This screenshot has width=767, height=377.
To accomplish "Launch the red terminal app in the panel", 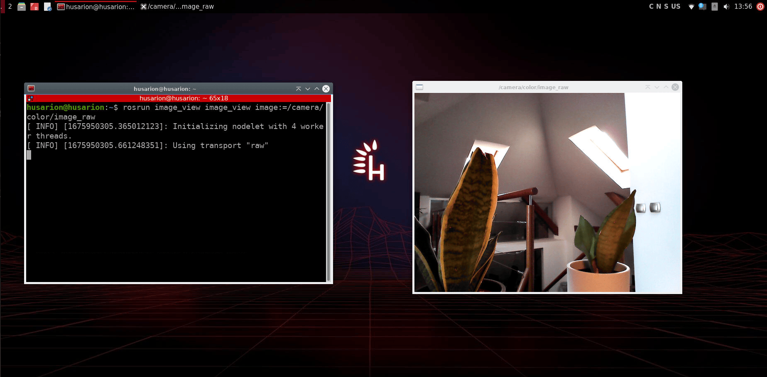I will [x=34, y=7].
